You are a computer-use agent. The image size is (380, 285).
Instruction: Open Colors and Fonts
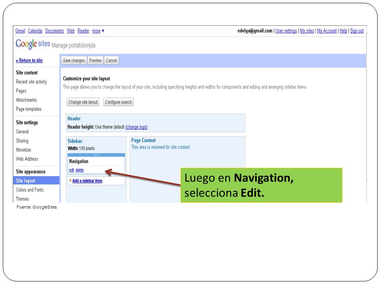tap(30, 190)
